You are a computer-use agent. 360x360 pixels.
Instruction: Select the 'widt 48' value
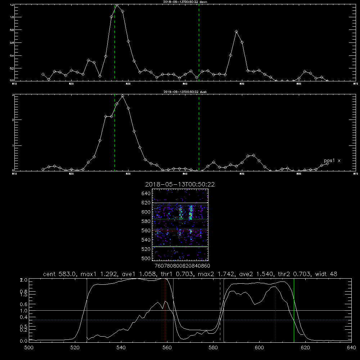326,274
